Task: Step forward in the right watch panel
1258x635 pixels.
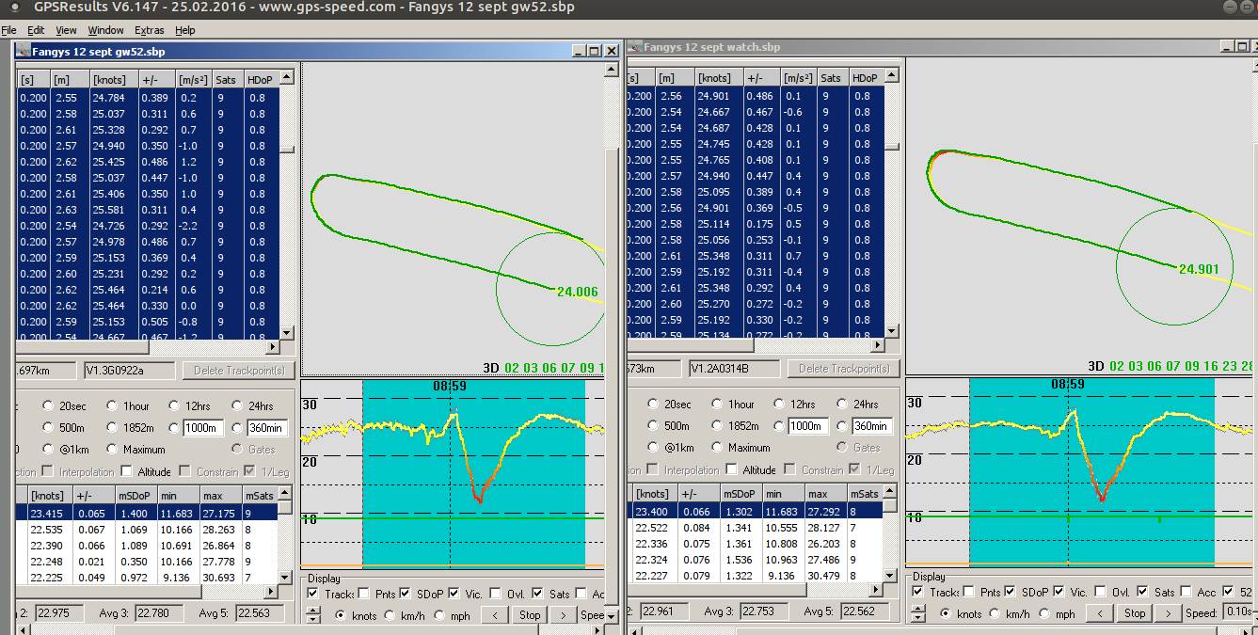Action: coord(1167,613)
